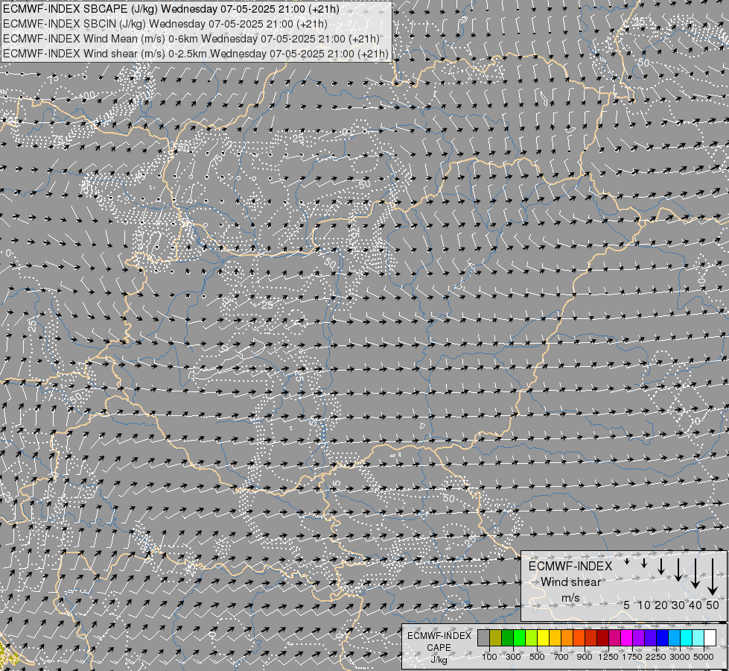Click the 5000 value on CAPE scale
Viewport: 729px width, 671px height.
tap(704, 657)
